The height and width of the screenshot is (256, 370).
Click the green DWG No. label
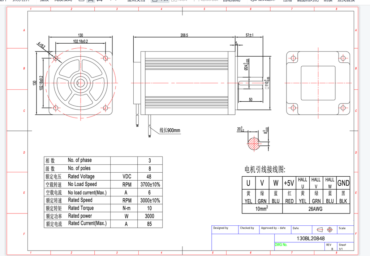(x=281, y=244)
